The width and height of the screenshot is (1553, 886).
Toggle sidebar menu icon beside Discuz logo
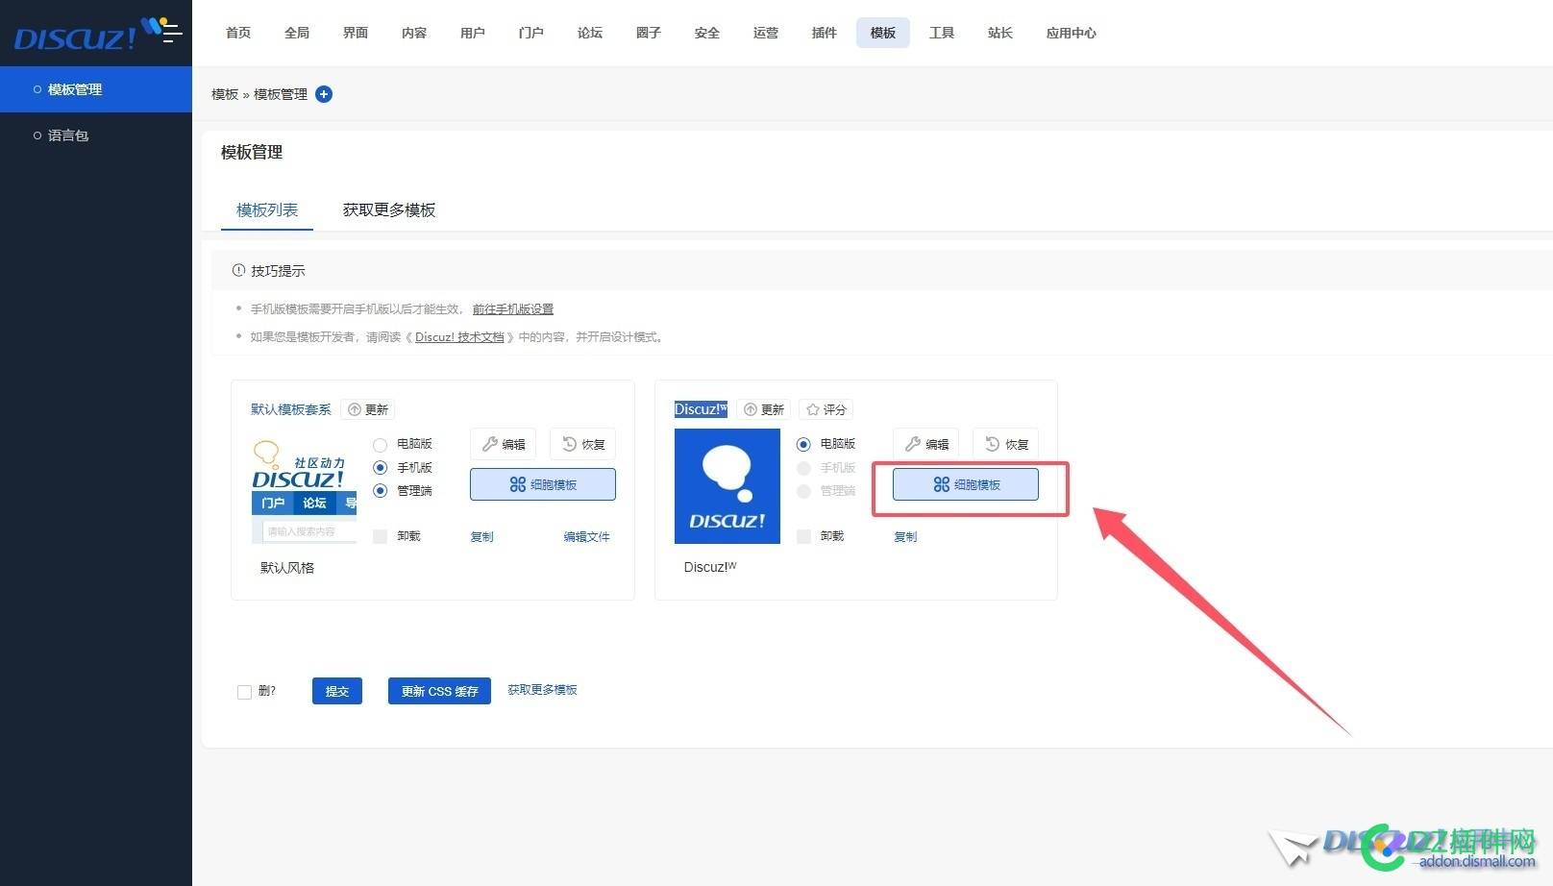point(172,33)
